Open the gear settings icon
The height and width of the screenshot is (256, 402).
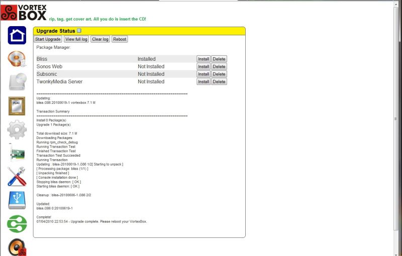[17, 130]
